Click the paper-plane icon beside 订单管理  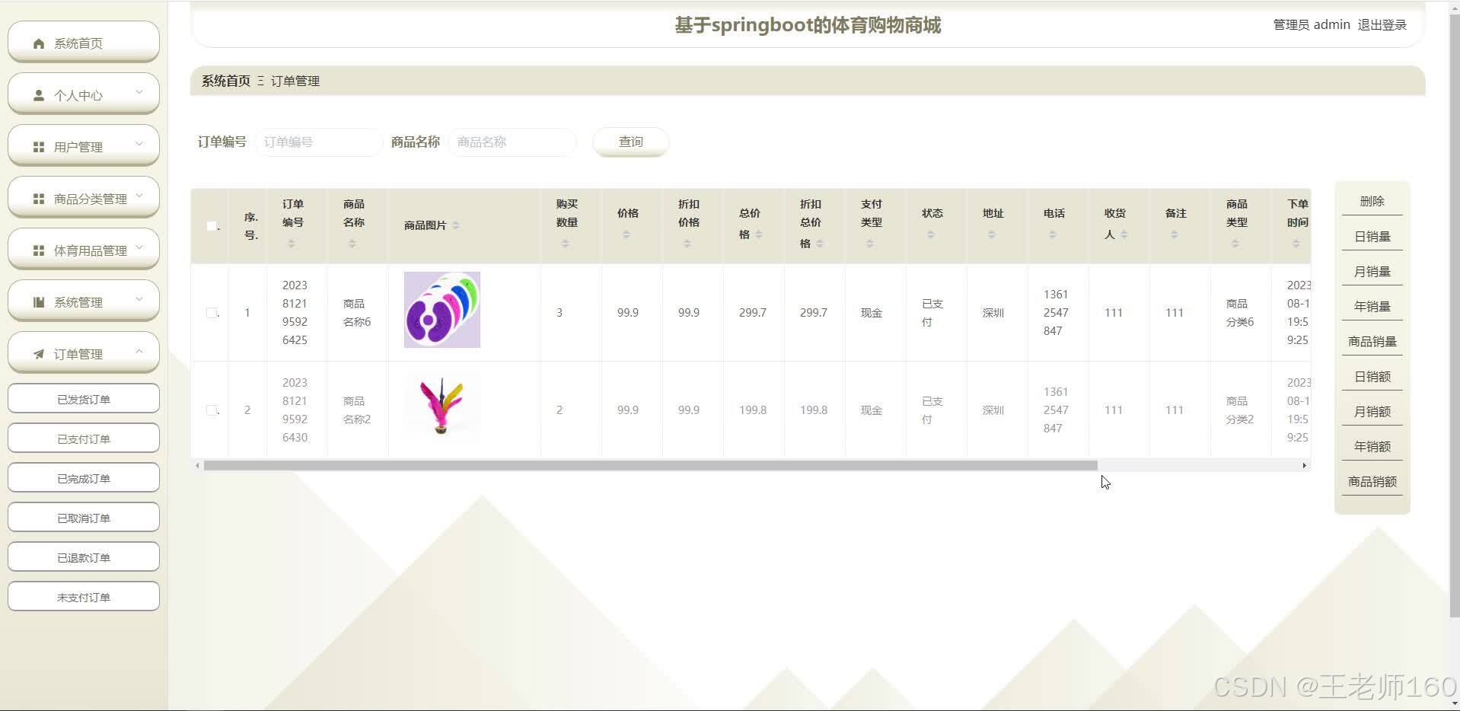39,355
